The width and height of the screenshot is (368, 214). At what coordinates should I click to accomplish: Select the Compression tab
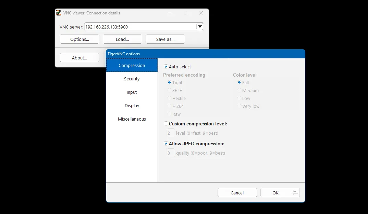click(x=132, y=65)
